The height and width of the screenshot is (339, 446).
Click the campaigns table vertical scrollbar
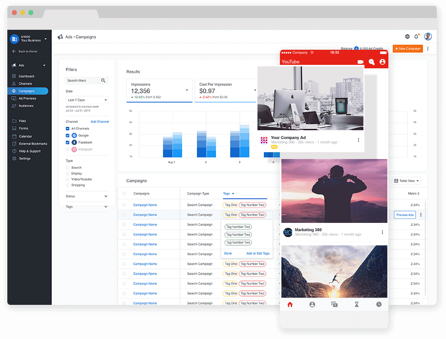(x=425, y=248)
